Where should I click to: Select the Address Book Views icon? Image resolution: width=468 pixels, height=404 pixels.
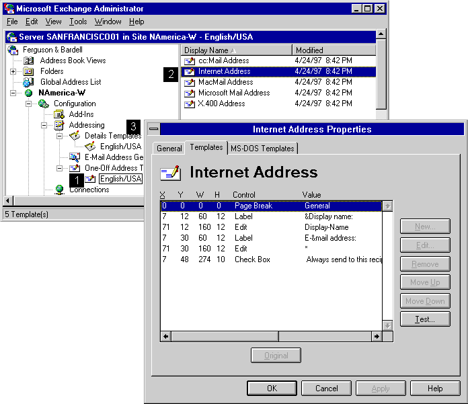(x=29, y=60)
